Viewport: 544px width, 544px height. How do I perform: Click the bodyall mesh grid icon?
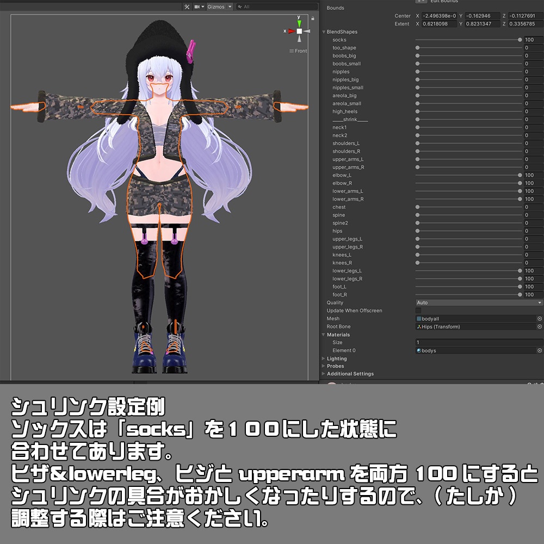(419, 318)
